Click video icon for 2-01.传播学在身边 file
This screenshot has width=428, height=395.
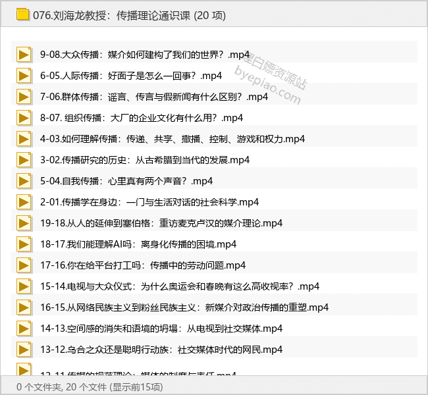point(24,202)
